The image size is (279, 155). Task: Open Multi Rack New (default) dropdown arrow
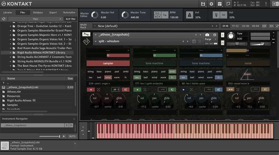pyautogui.click(x=95, y=26)
